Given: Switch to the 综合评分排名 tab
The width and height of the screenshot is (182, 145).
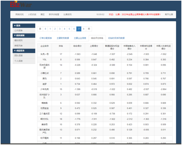Looking at the screenshot, I should pyautogui.click(x=97, y=38).
